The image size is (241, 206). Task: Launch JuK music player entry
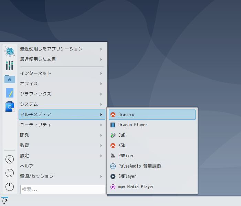click(x=152, y=135)
